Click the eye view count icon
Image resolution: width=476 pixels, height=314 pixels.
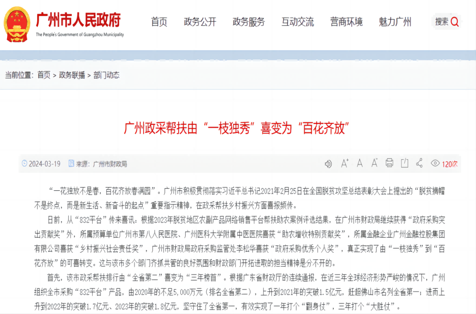tap(435, 163)
